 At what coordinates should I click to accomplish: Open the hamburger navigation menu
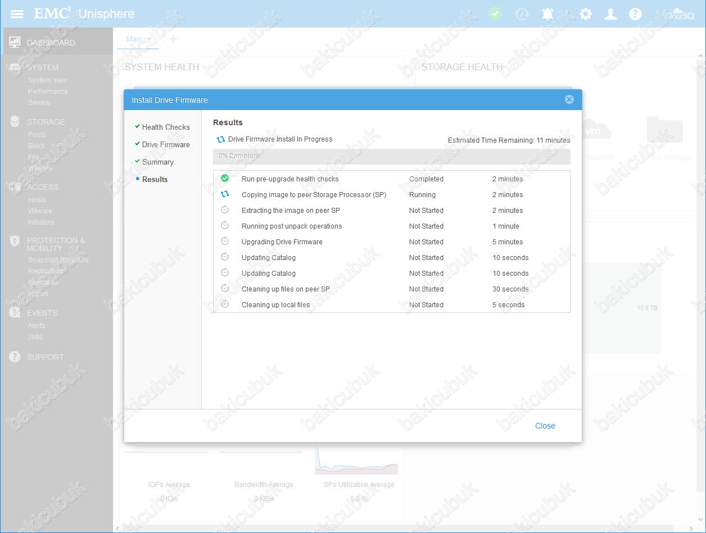coord(17,14)
